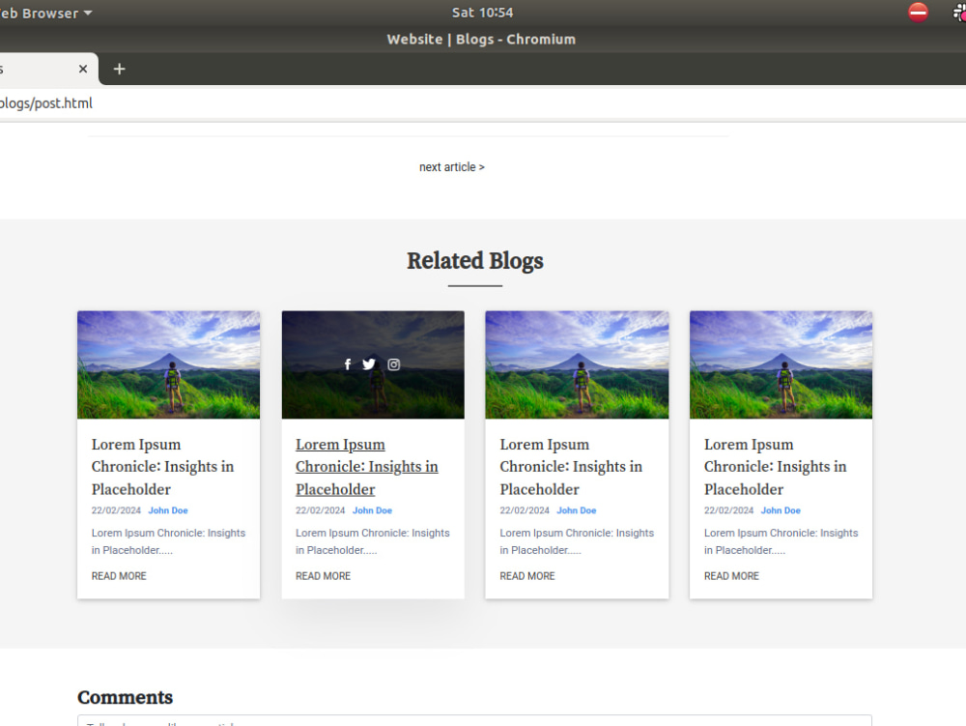
Task: Click the address bar URL field
Action: (x=483, y=102)
